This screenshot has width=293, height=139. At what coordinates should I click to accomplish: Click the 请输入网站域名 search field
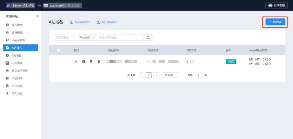point(120,37)
